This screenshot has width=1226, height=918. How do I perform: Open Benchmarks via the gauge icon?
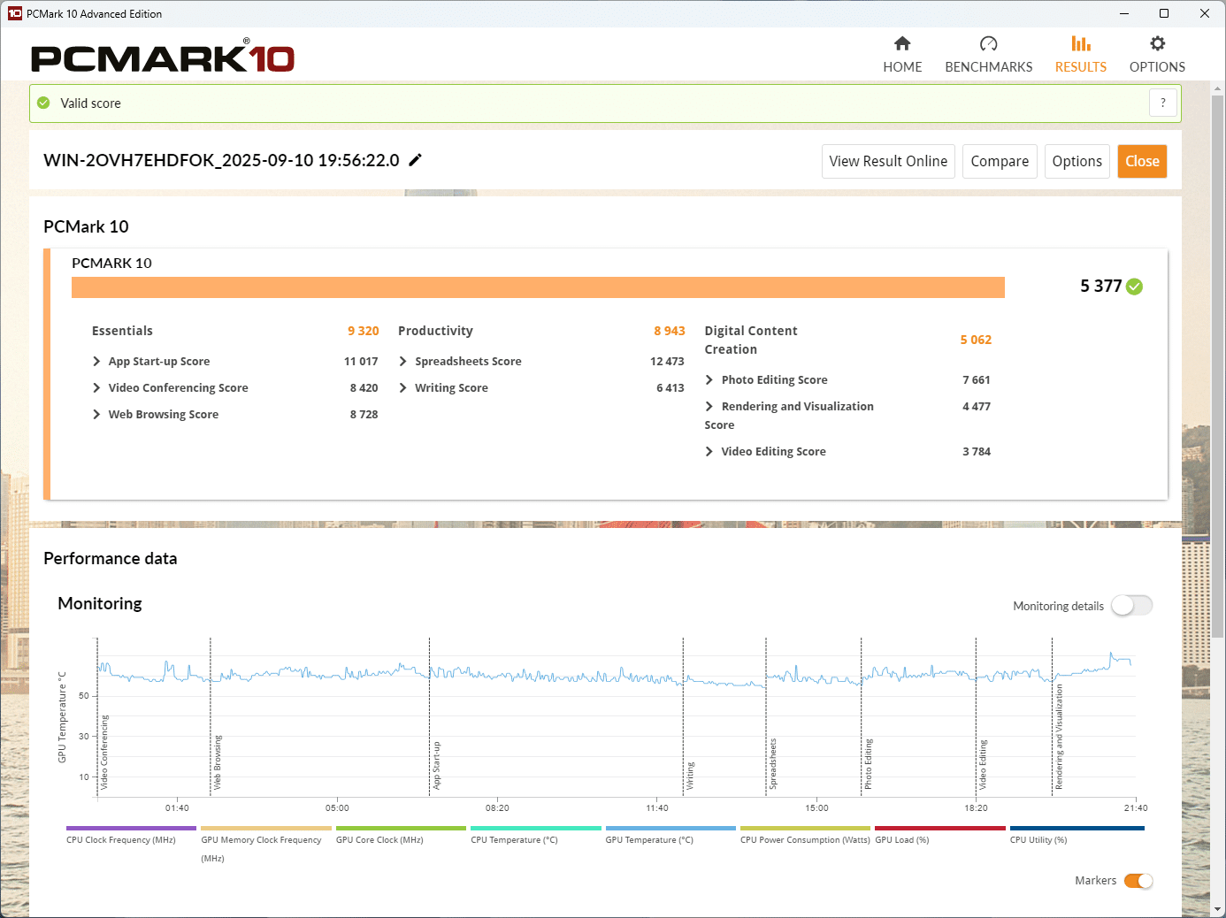click(x=988, y=44)
